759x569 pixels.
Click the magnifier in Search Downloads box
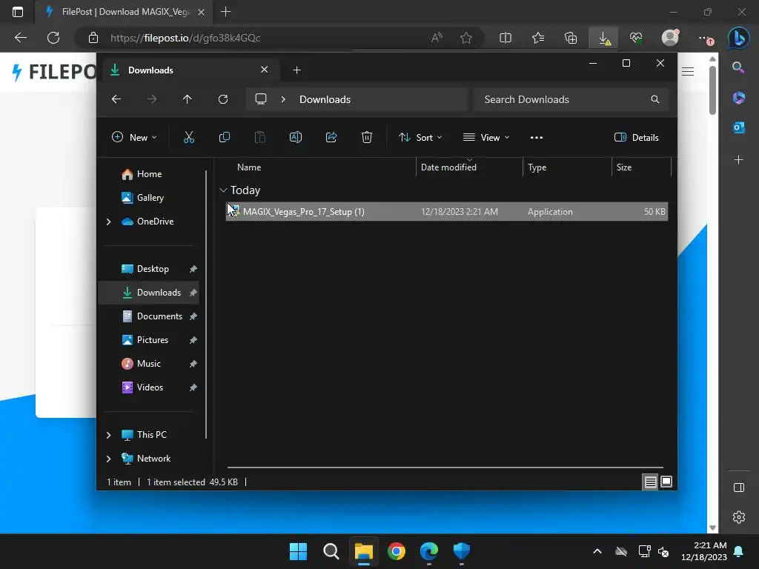click(x=655, y=99)
